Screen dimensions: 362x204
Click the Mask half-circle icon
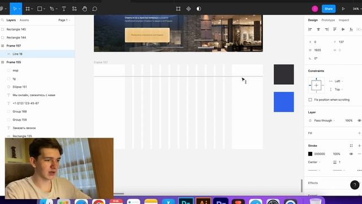199,9
